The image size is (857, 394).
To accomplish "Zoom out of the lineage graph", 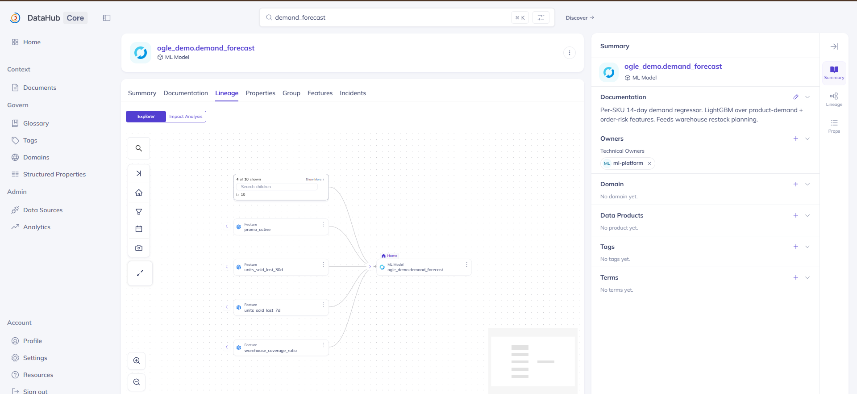I will pos(137,382).
